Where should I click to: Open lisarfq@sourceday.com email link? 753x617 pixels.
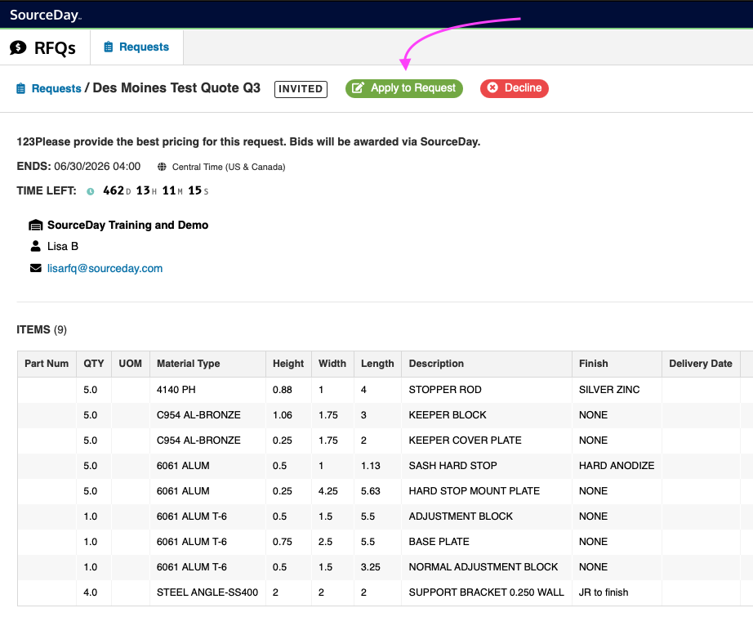point(105,268)
